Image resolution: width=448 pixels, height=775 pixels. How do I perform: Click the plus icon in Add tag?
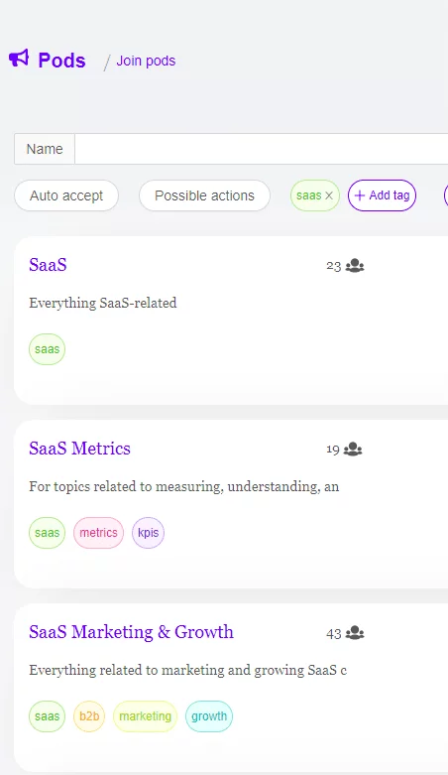tap(360, 195)
